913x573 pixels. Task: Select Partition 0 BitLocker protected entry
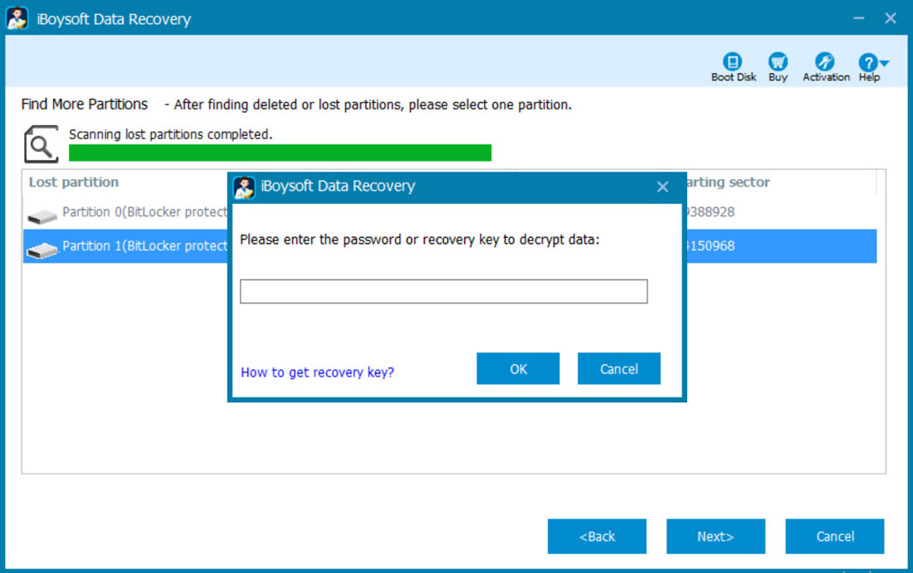click(x=133, y=212)
